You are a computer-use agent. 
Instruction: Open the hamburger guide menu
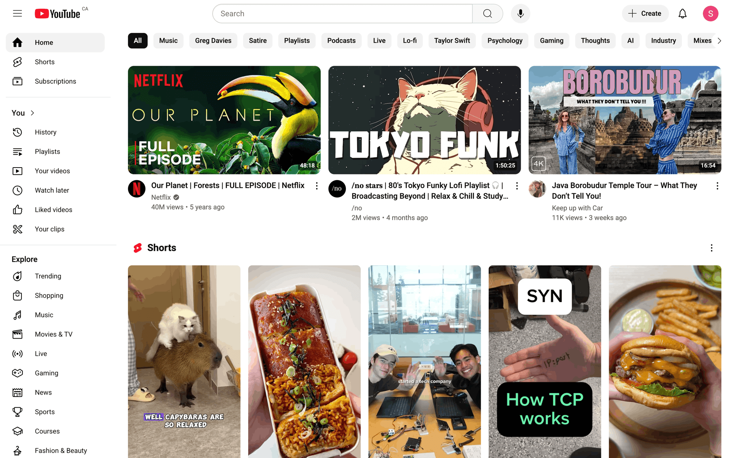click(18, 14)
